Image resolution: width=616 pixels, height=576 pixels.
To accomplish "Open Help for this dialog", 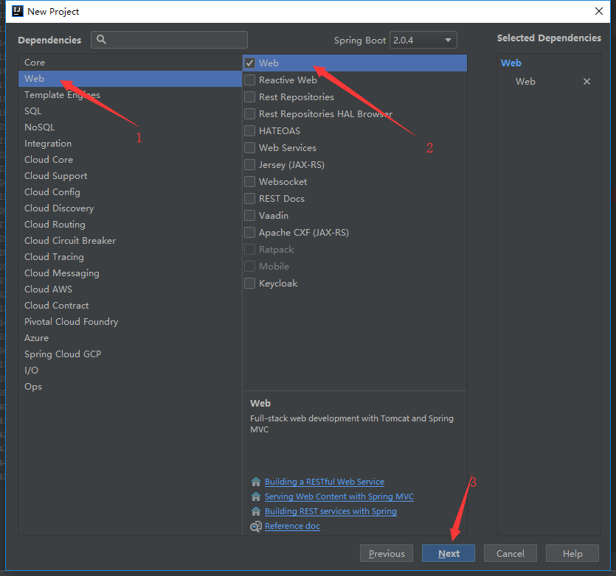I will pos(572,553).
